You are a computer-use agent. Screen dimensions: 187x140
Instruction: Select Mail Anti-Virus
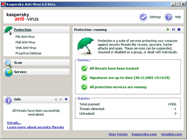point(25,42)
